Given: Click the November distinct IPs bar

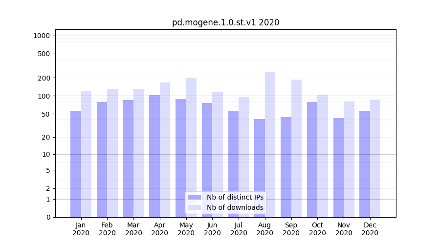Looking at the screenshot, I should click(x=338, y=167).
